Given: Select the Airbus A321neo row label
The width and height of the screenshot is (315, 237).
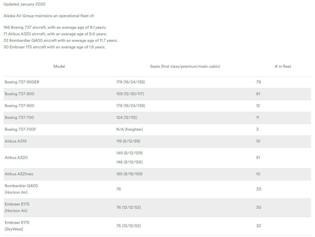Looking at the screenshot, I should click(x=19, y=174).
